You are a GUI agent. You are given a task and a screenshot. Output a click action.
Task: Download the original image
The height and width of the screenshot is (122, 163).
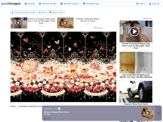coord(23,12)
